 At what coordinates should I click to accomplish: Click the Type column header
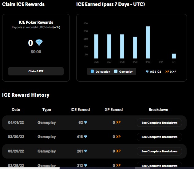coord(47,110)
